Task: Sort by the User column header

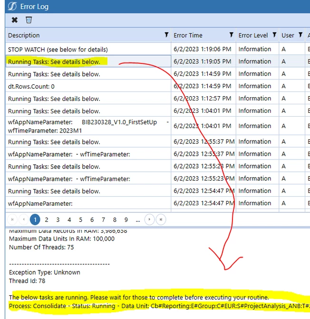Action: 288,35
